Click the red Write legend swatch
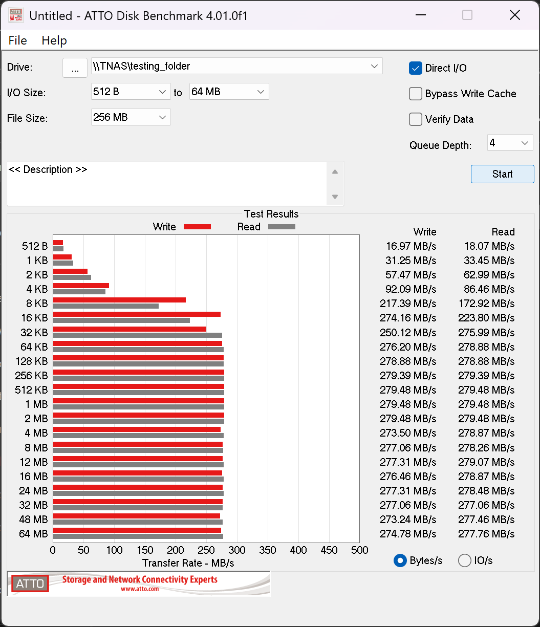This screenshot has height=627, width=540. point(197,227)
